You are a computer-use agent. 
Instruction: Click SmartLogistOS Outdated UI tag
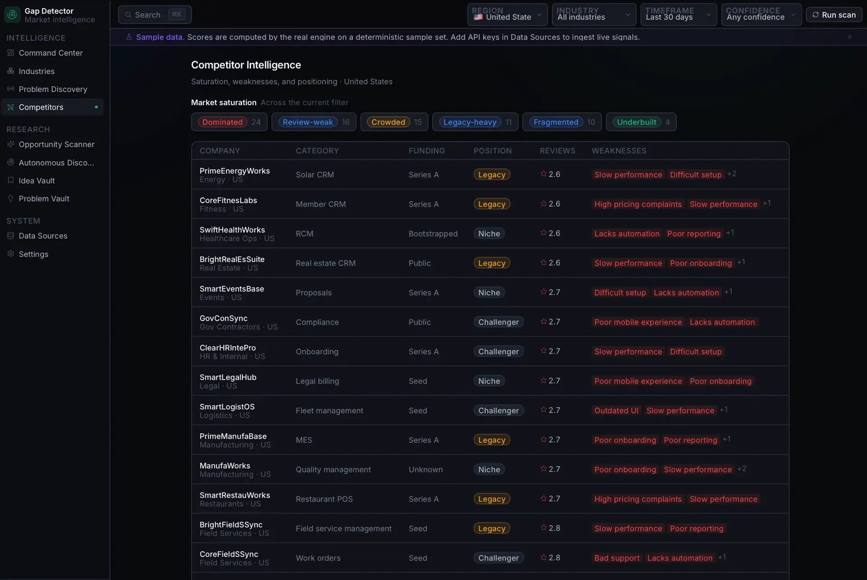[616, 411]
